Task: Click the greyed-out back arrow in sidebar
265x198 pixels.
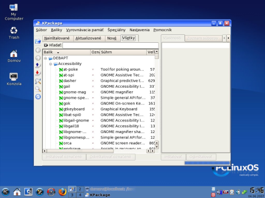Action: (38, 50)
